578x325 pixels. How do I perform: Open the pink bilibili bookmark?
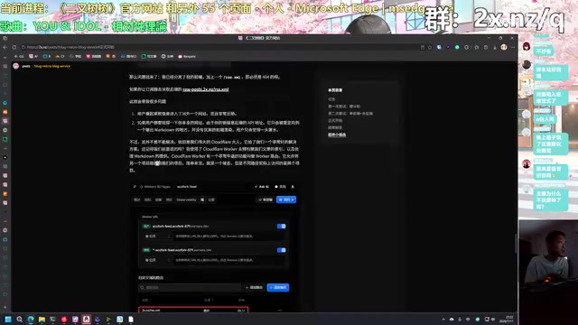point(94,56)
